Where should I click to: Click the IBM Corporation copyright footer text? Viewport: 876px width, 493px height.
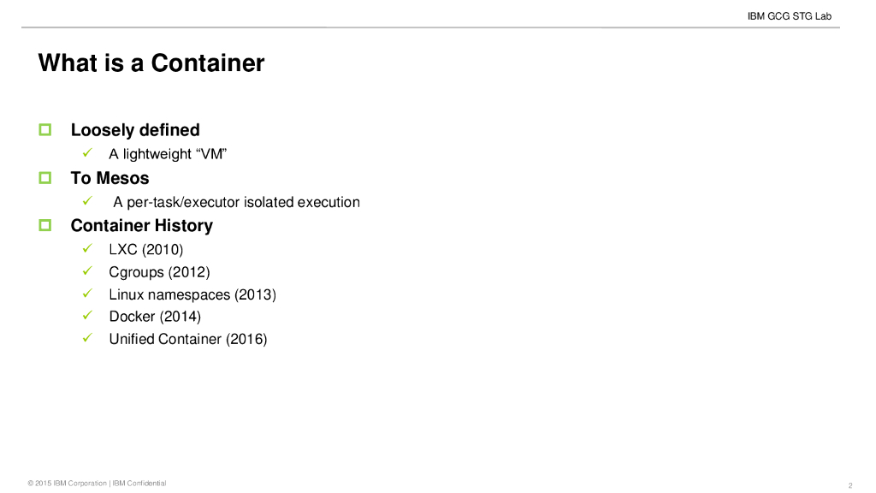pos(97,484)
